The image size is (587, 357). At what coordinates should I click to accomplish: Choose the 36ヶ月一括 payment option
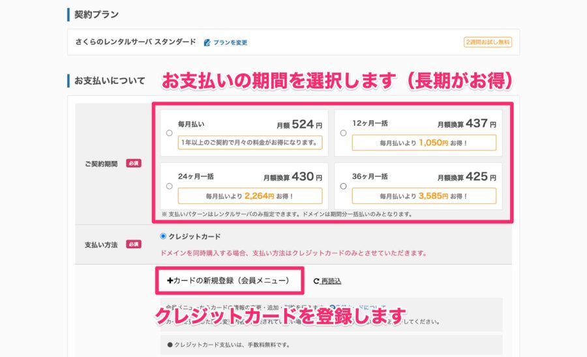(x=343, y=186)
